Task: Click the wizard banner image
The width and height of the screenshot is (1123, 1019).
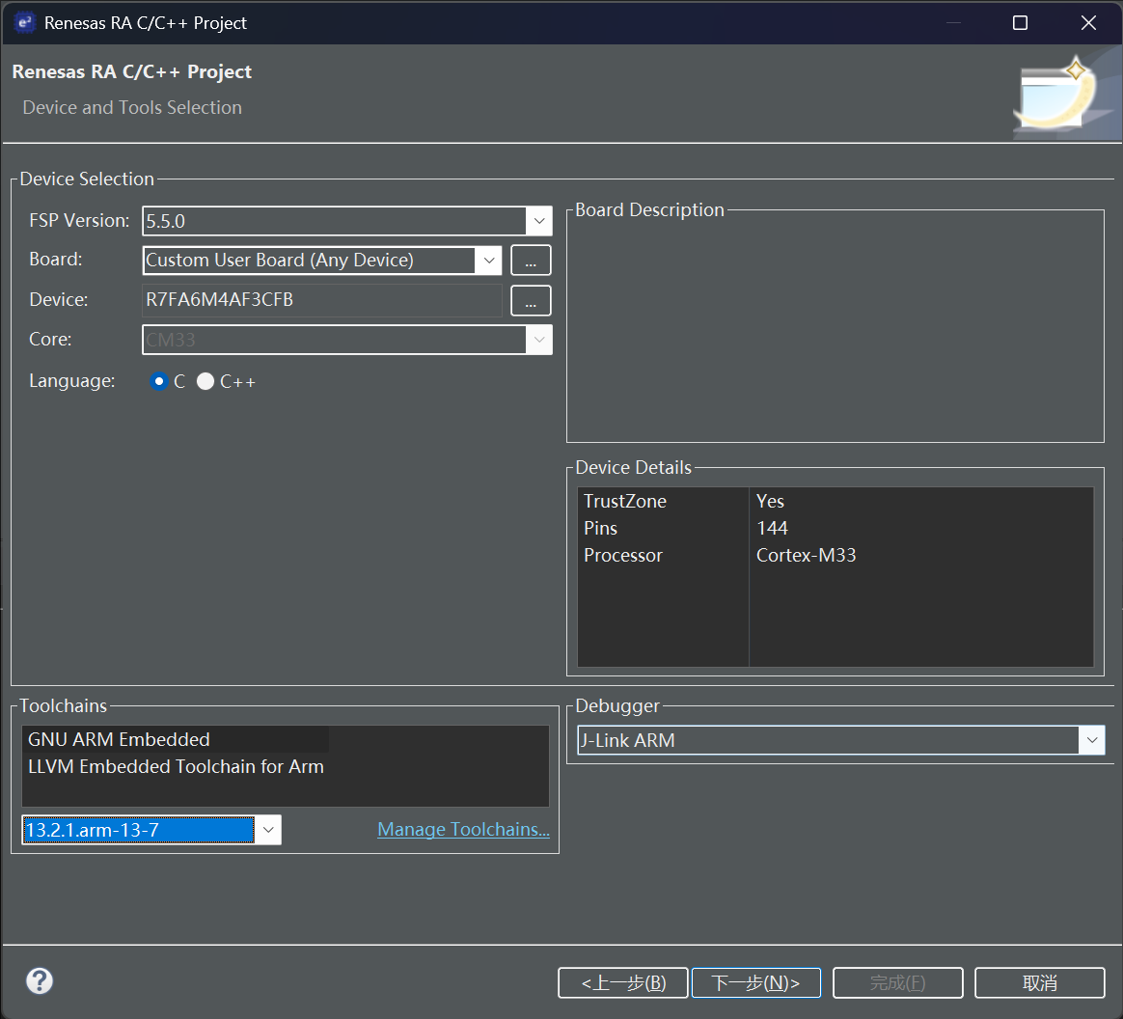Action: (1066, 95)
